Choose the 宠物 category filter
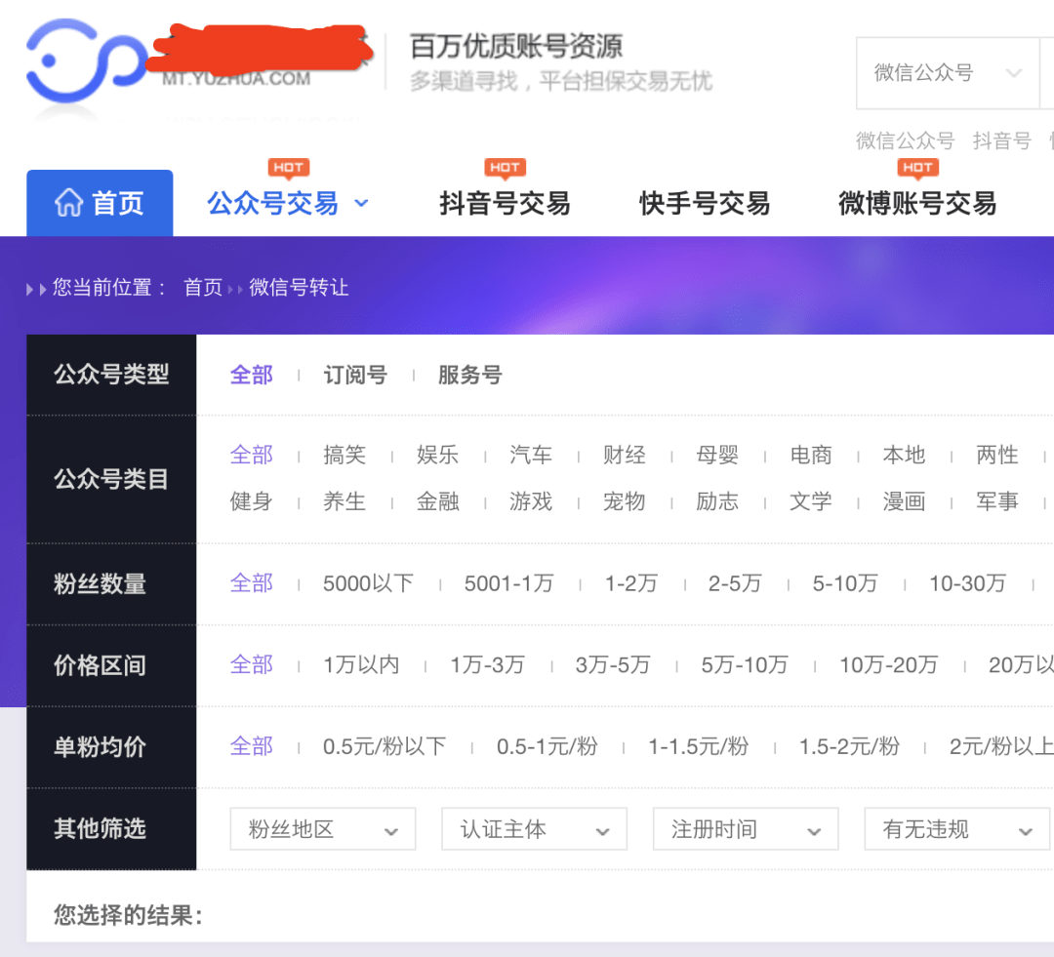 tap(625, 501)
